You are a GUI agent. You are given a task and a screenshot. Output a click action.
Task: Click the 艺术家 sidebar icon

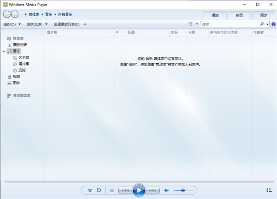tap(15, 58)
